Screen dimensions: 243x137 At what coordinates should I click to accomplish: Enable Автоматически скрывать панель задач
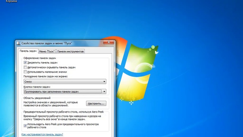[25, 67]
